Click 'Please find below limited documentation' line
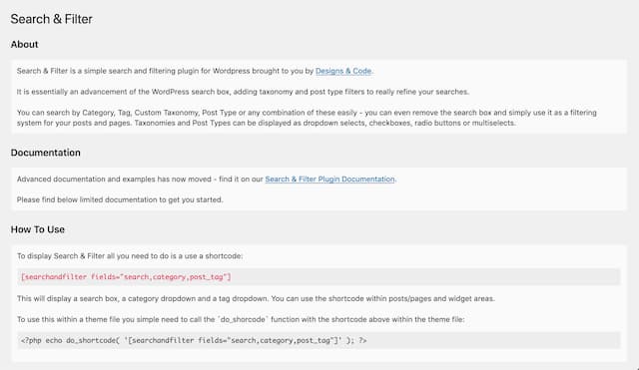Image resolution: width=639 pixels, height=370 pixels. pos(120,199)
